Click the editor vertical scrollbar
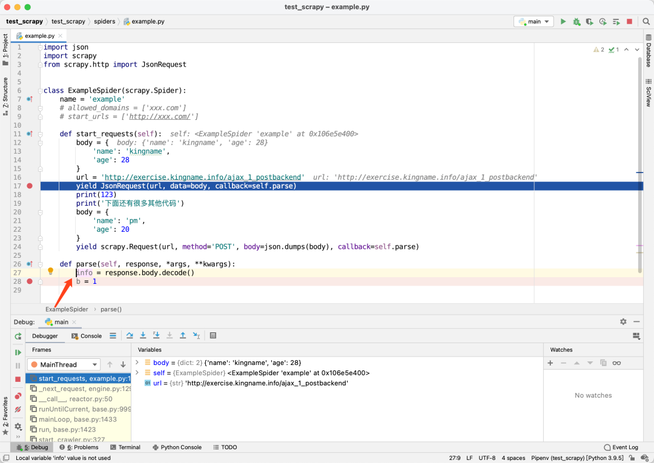 640,165
